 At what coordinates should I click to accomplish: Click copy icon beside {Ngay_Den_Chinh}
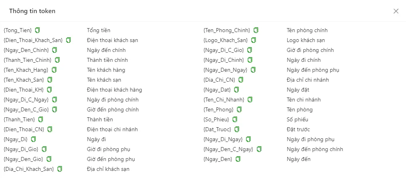point(55,50)
